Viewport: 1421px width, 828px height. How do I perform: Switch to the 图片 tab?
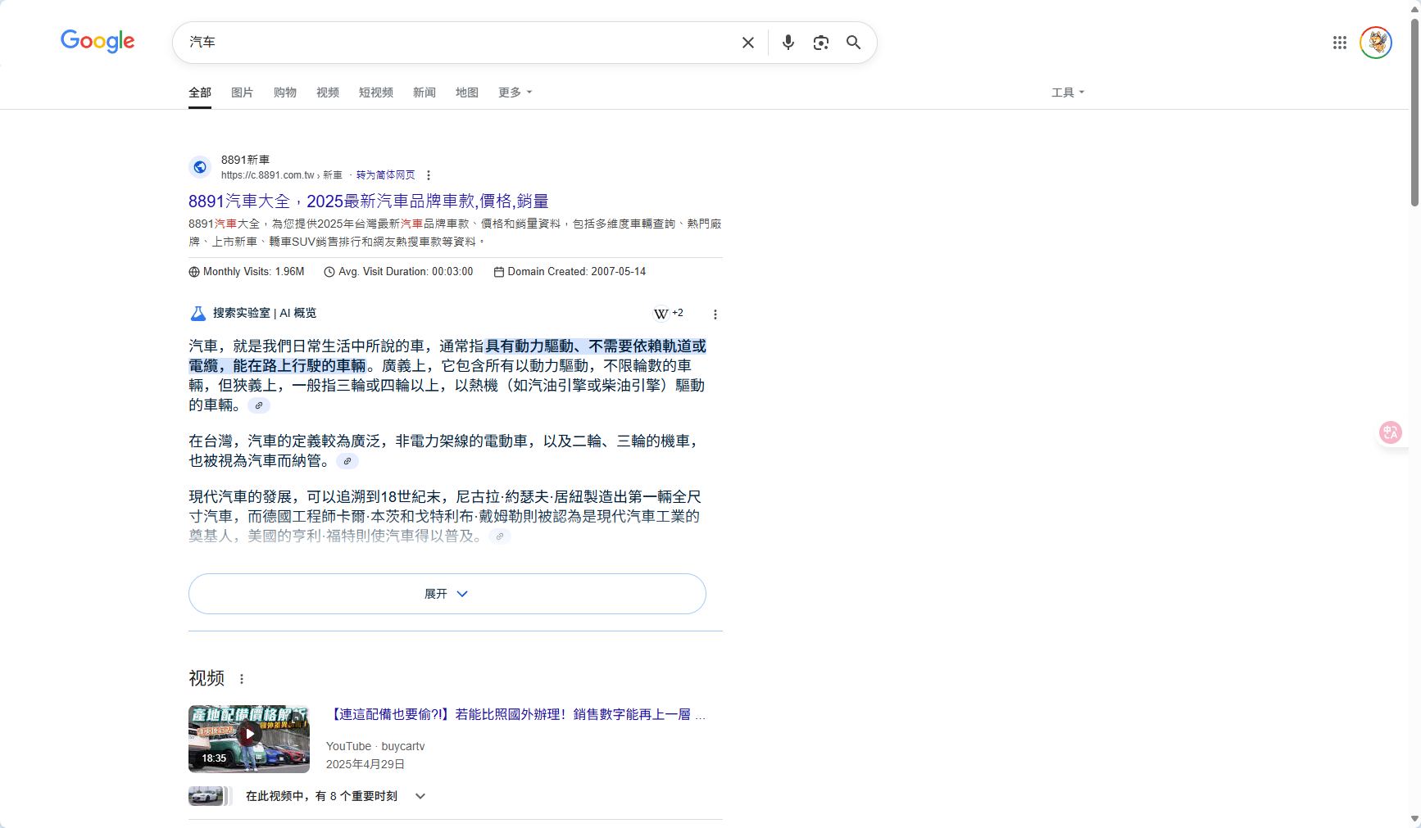pyautogui.click(x=242, y=93)
